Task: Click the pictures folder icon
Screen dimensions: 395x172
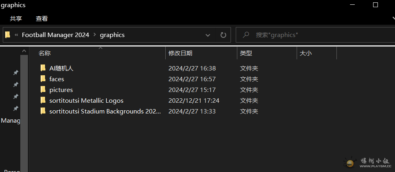Action: click(43, 90)
